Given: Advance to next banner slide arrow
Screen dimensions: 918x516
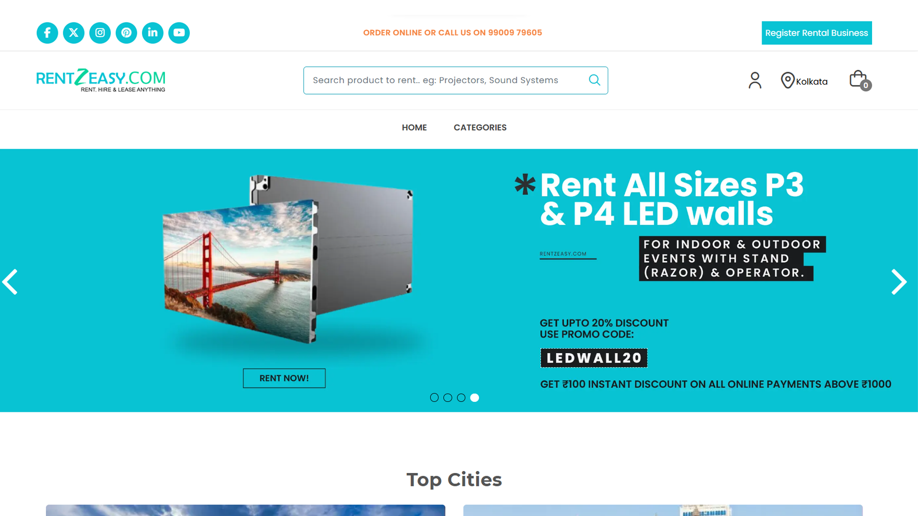Looking at the screenshot, I should tap(899, 281).
